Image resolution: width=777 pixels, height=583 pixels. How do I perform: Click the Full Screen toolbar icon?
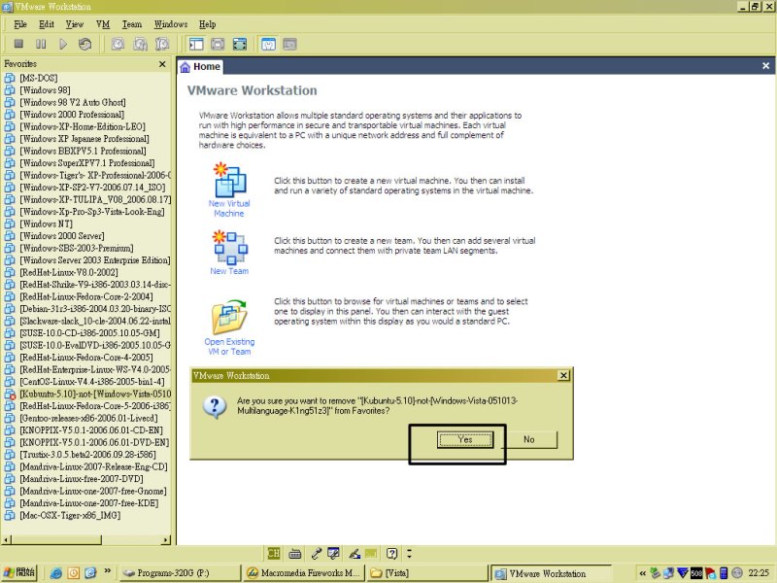(x=240, y=44)
